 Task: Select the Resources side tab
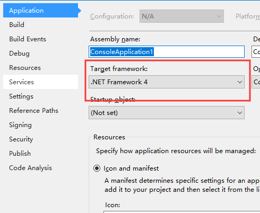[40, 68]
